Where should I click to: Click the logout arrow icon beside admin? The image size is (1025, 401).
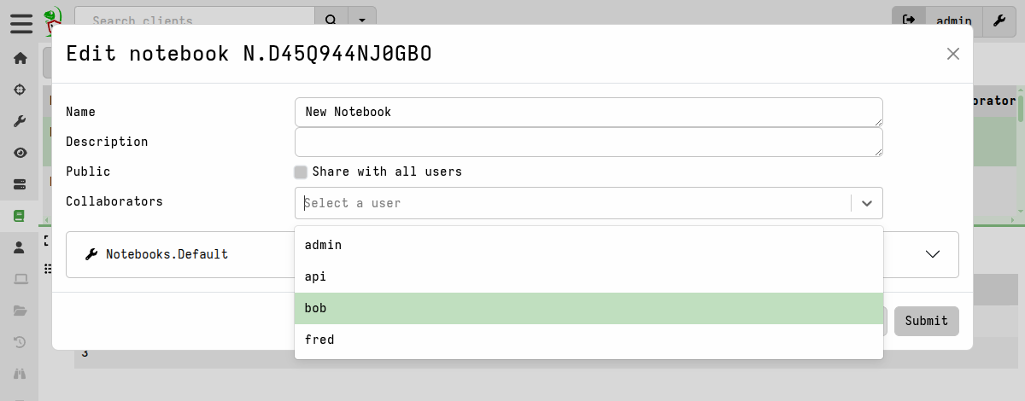tap(909, 20)
